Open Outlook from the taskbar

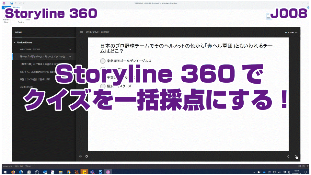[45, 172]
